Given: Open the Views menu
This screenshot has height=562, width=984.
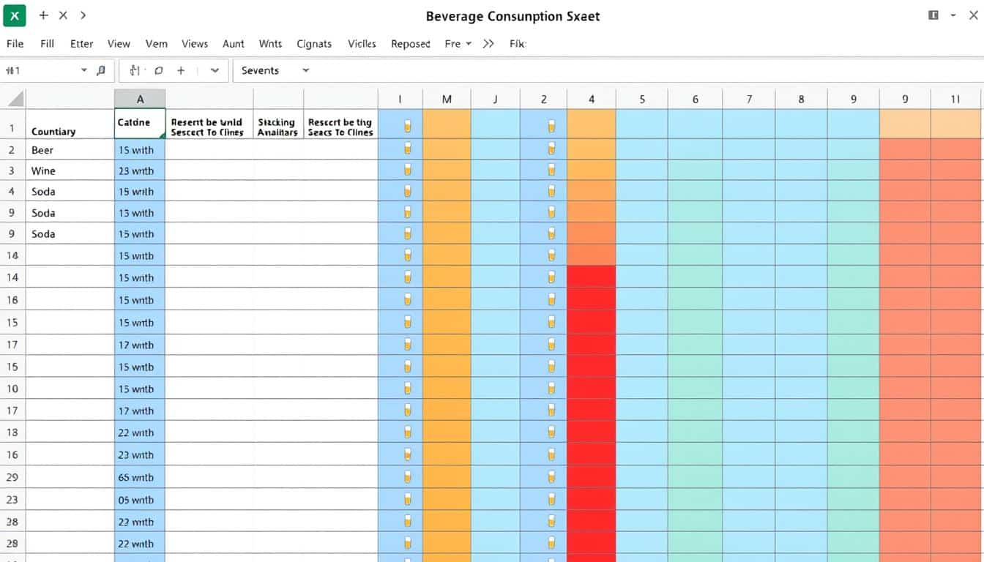Looking at the screenshot, I should (x=195, y=44).
